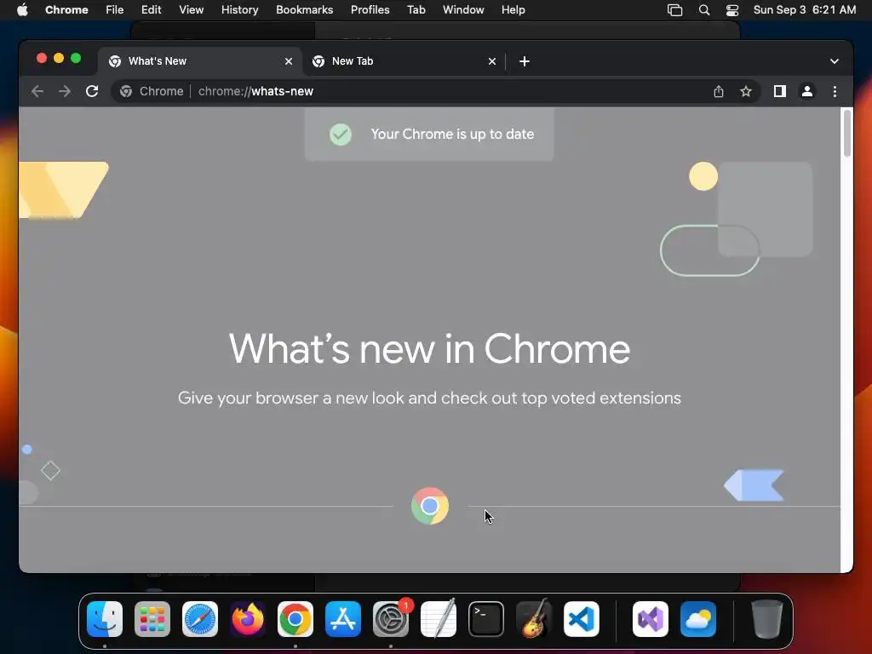The width and height of the screenshot is (872, 654).
Task: Open Visual Studio from the Dock
Action: [651, 619]
